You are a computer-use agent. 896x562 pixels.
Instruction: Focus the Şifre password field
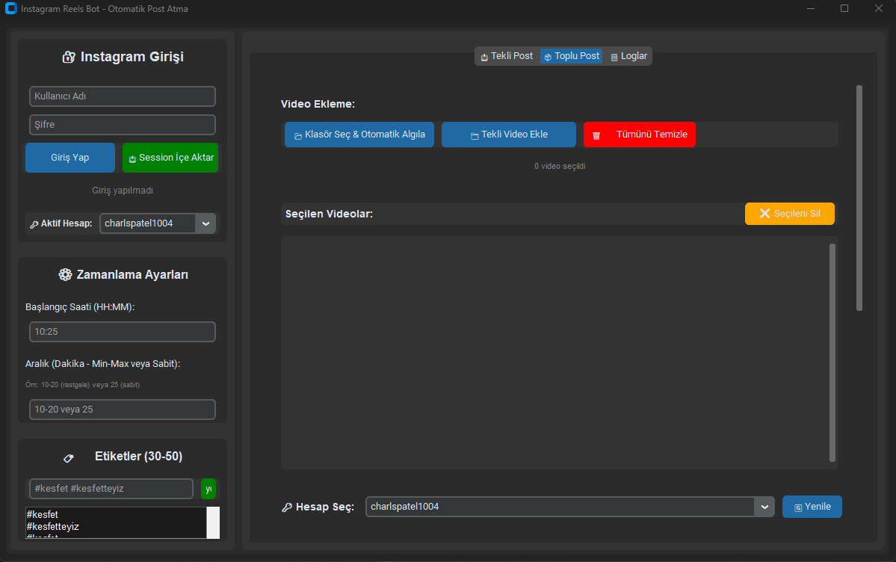pos(123,125)
